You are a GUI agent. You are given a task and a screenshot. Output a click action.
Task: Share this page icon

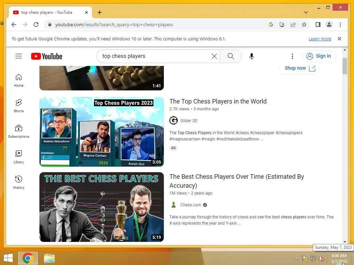(293, 24)
